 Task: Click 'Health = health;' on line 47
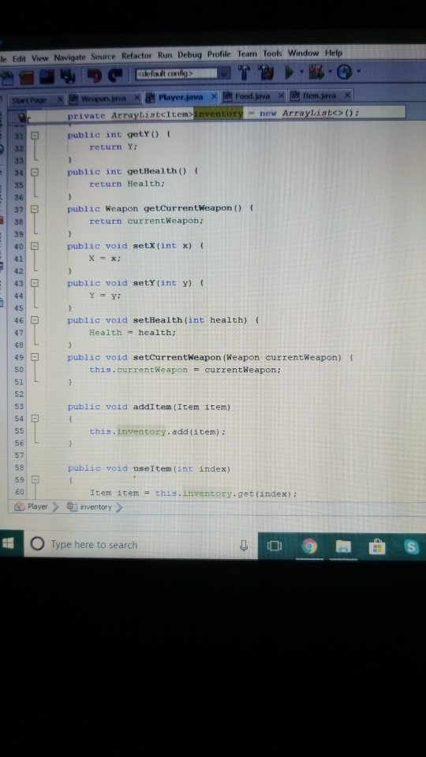point(133,333)
